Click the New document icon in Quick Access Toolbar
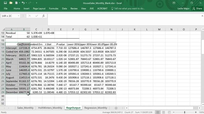Viewport: 204px width, 114px height. tap(16, 3)
